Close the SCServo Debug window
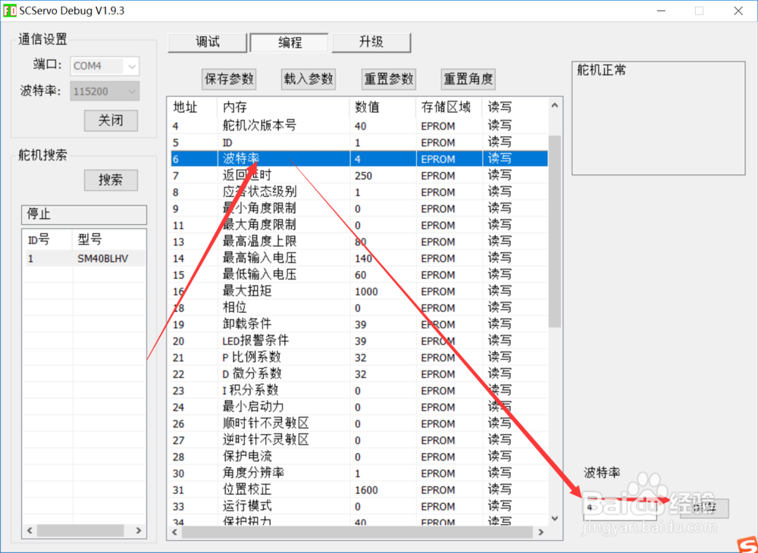 click(738, 11)
